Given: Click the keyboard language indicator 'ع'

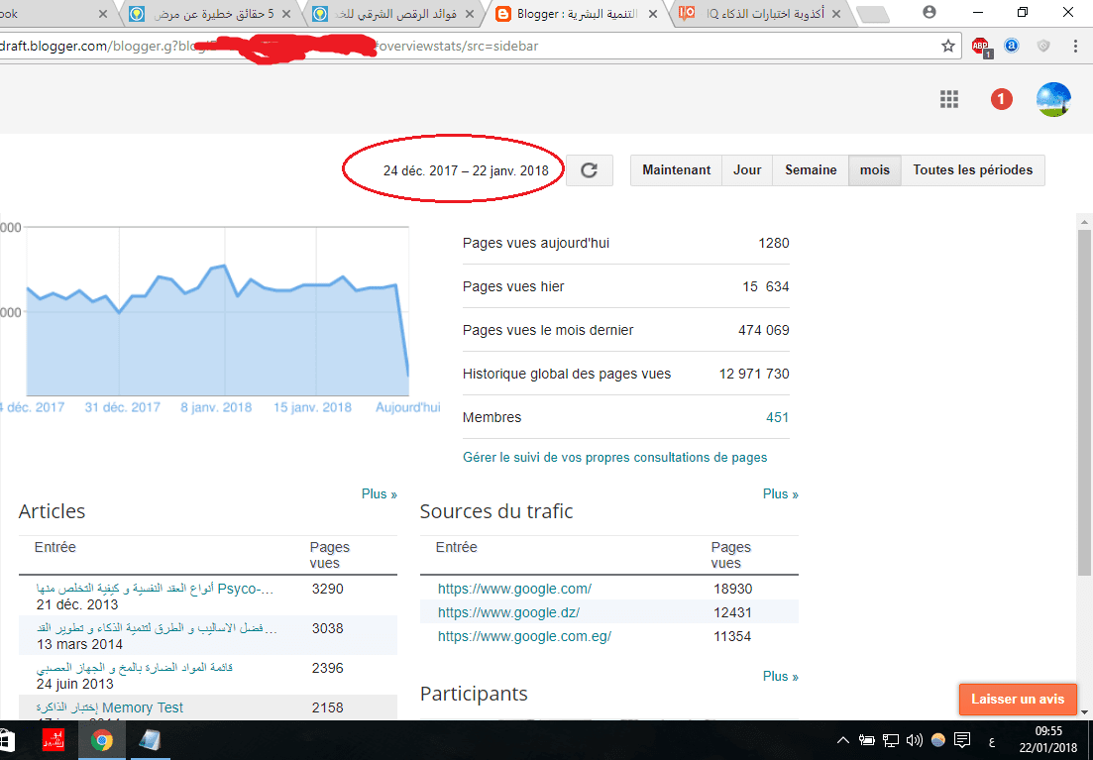Looking at the screenshot, I should [x=991, y=741].
